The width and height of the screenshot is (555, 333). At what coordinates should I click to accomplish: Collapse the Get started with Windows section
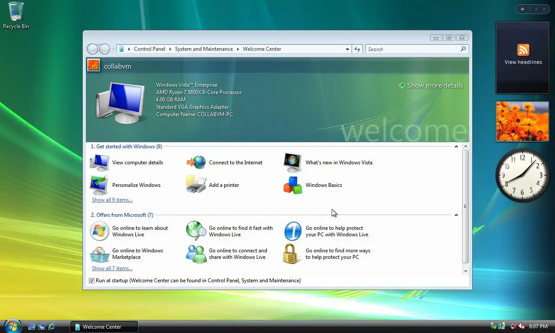click(456, 147)
